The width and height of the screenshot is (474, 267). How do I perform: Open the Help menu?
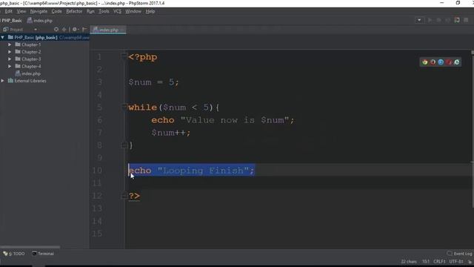tap(150, 11)
